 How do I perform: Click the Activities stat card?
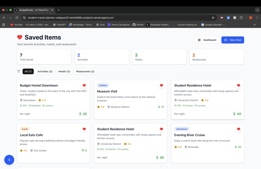(x=102, y=57)
